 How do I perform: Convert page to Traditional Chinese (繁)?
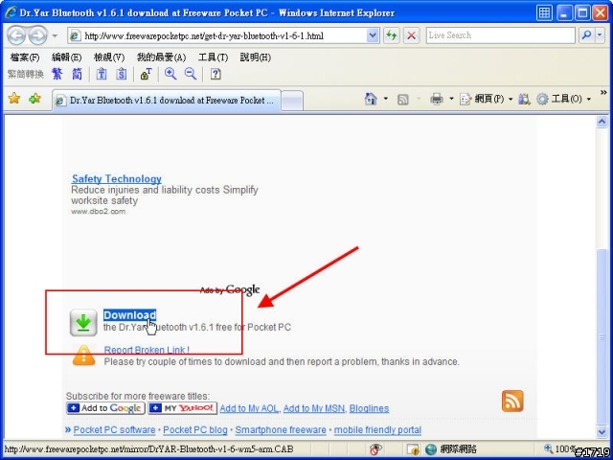pos(57,74)
